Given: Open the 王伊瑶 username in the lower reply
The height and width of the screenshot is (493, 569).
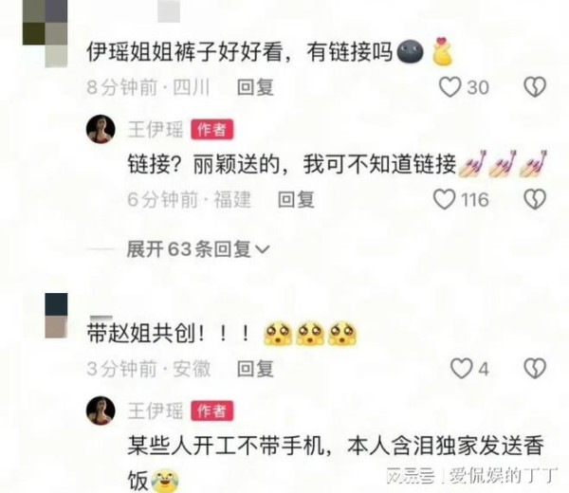Looking at the screenshot, I should 156,411.
